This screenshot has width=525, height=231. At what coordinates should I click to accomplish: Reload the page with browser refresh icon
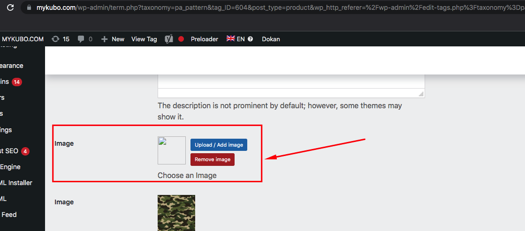coord(10,7)
